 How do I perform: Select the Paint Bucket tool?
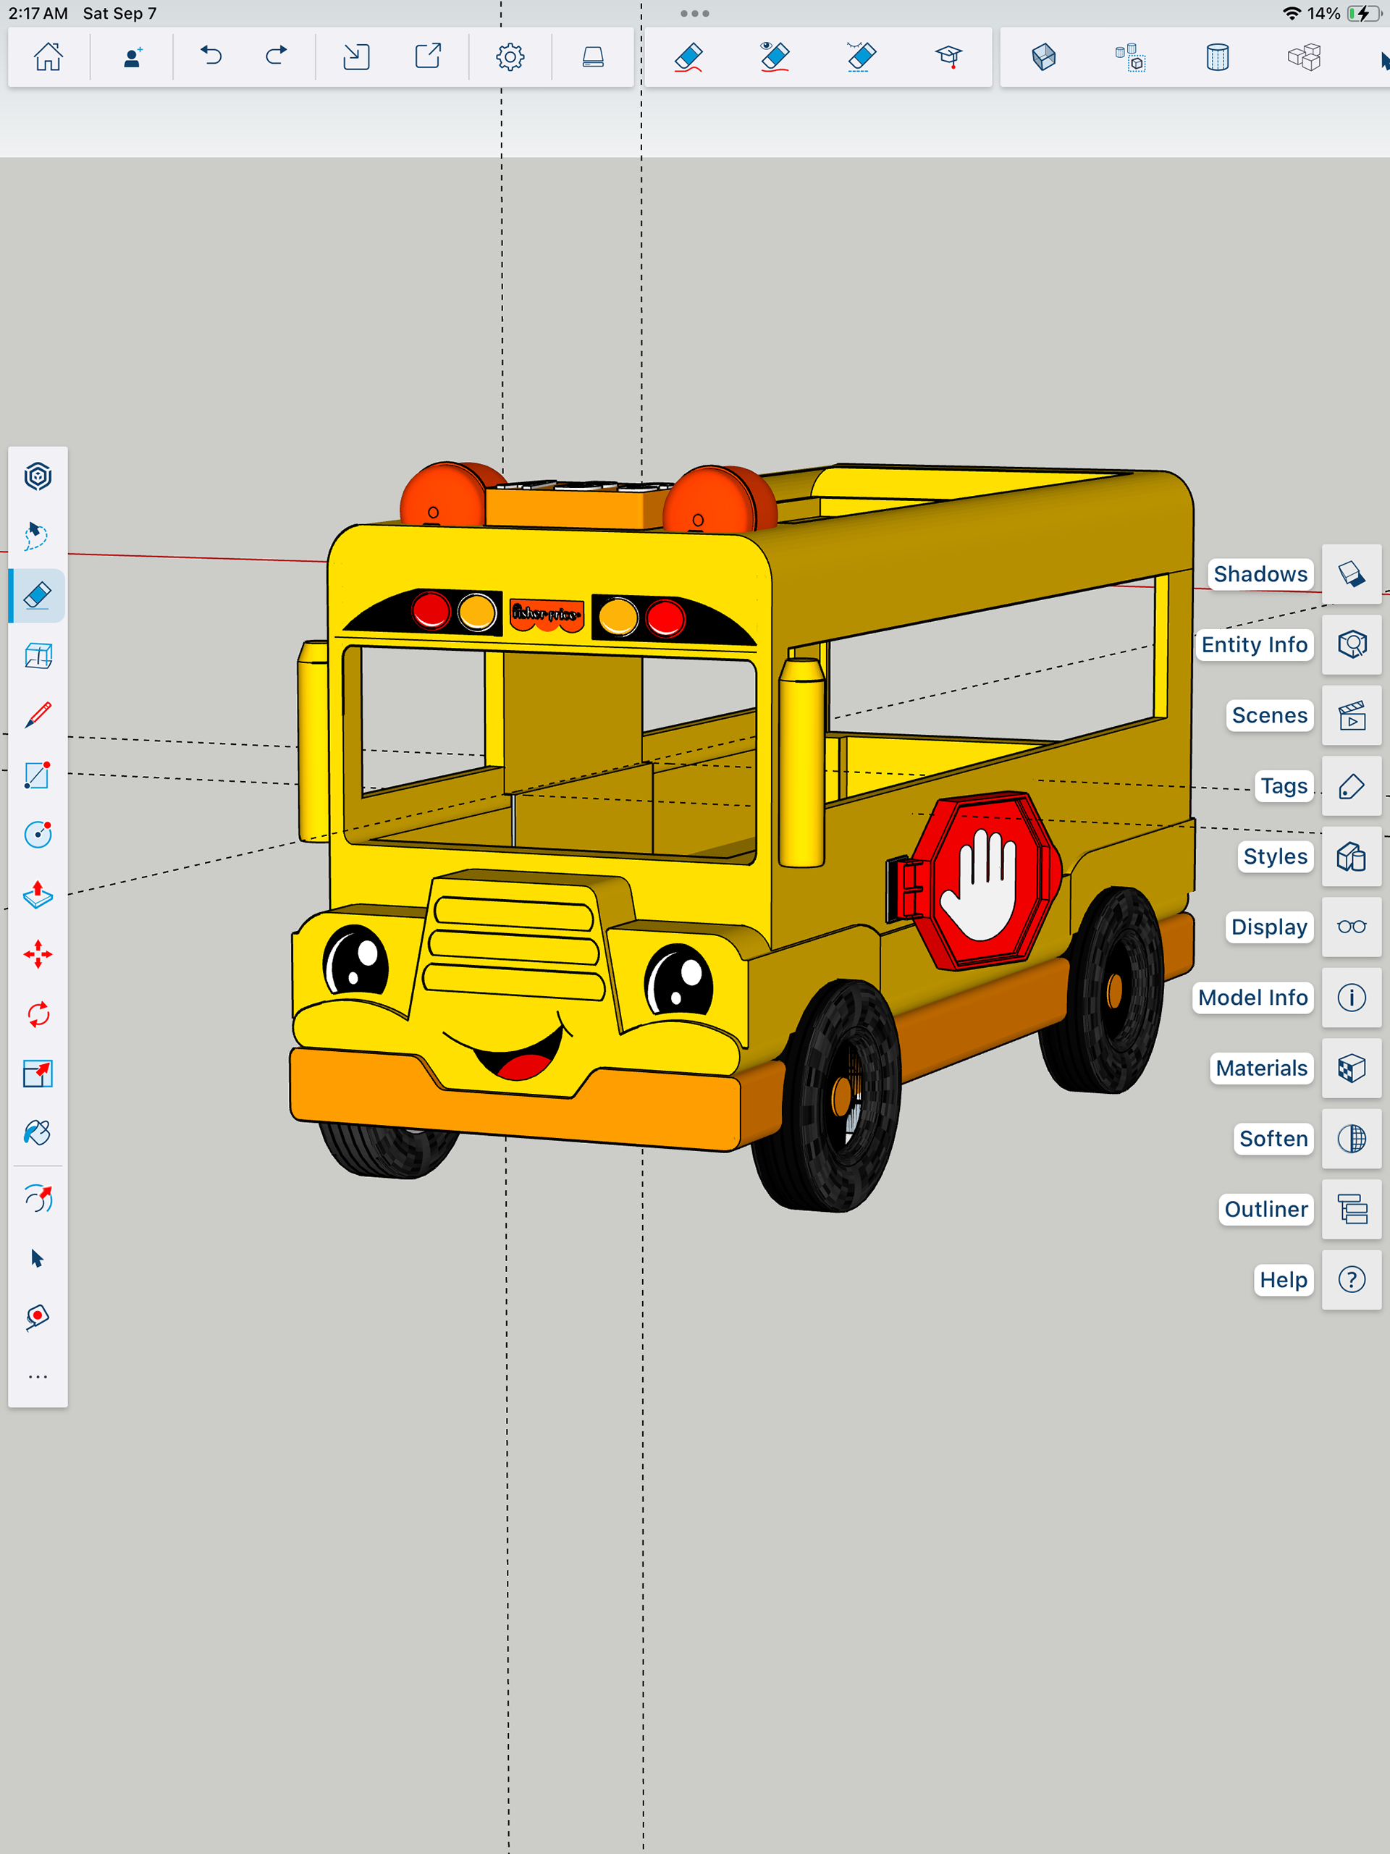[38, 1133]
